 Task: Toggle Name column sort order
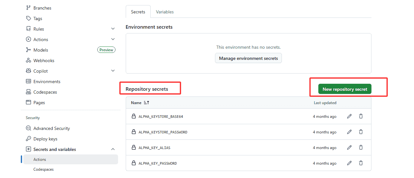click(x=147, y=103)
